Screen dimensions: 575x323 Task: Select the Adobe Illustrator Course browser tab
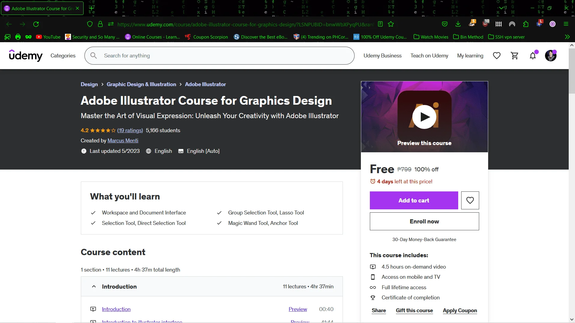42,8
